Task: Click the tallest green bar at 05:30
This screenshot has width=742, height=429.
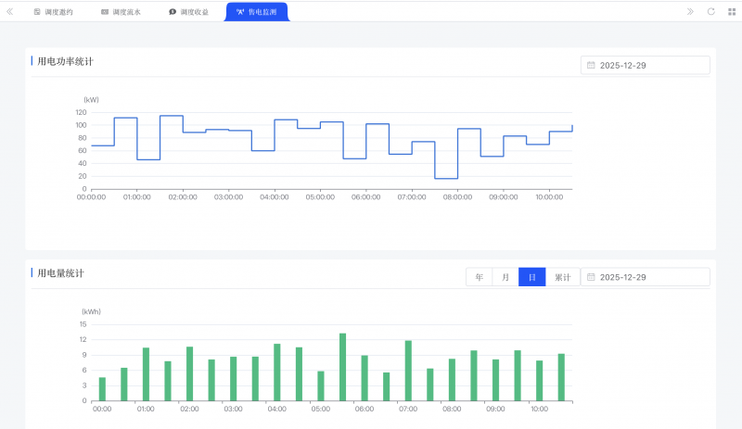Action: pos(342,367)
